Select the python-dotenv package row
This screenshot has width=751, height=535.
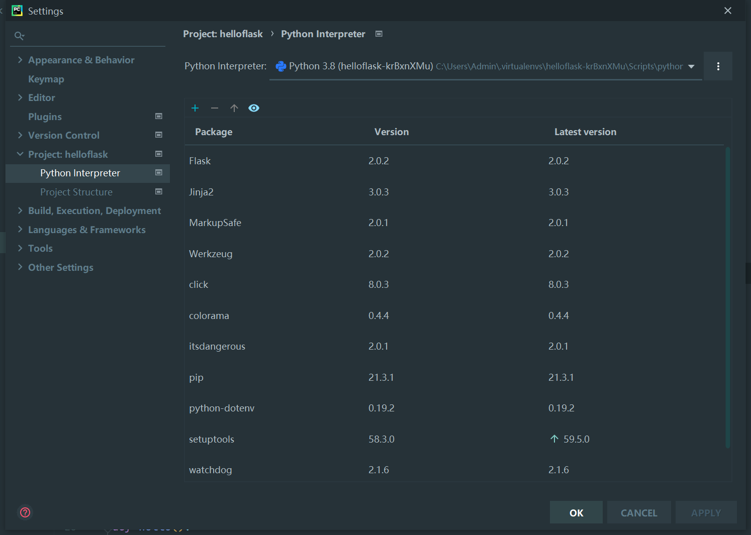click(x=454, y=408)
